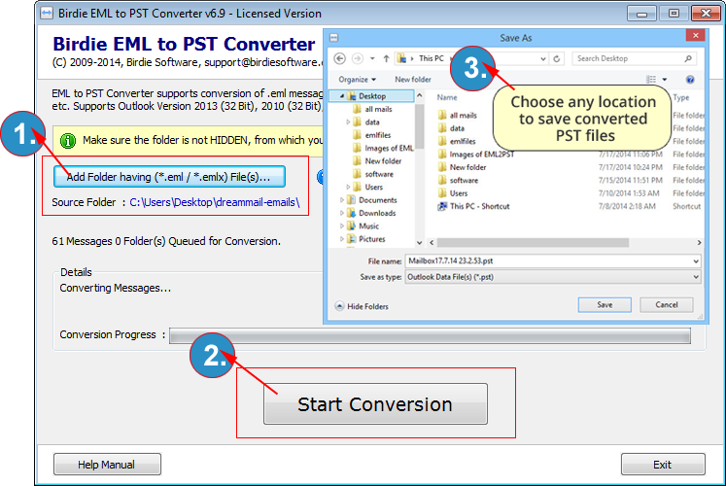726x486 pixels.
Task: Open the view options dropdown arrow
Action: click(665, 80)
